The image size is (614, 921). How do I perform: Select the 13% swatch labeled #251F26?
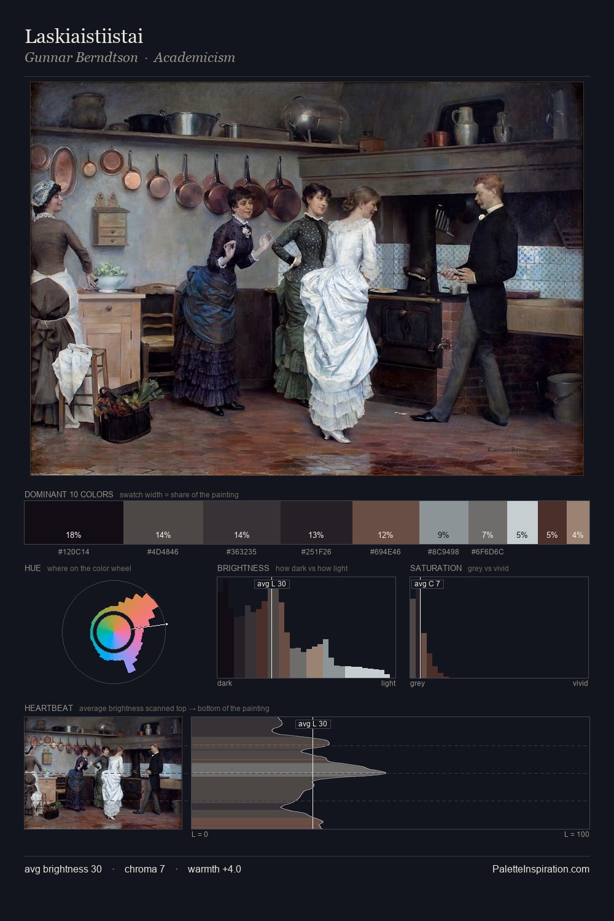click(316, 523)
